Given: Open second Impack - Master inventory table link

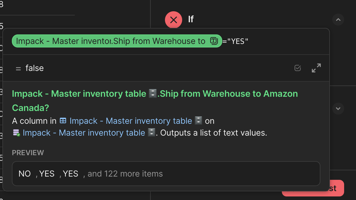Looking at the screenshot, I should point(84,133).
